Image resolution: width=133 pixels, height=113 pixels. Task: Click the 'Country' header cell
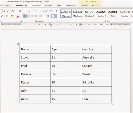tap(97, 49)
